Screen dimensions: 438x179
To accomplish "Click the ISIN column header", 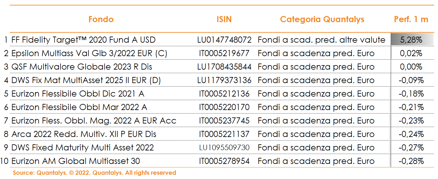I will (x=224, y=19).
